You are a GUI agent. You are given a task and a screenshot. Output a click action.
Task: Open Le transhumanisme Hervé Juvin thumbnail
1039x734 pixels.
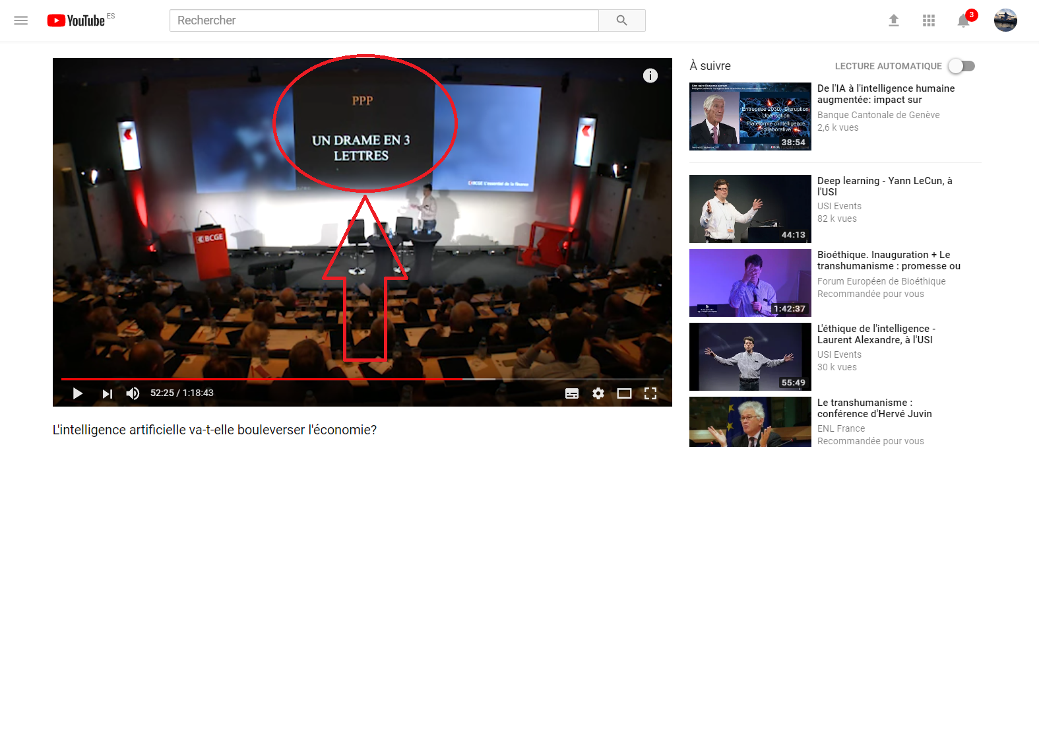tap(750, 422)
